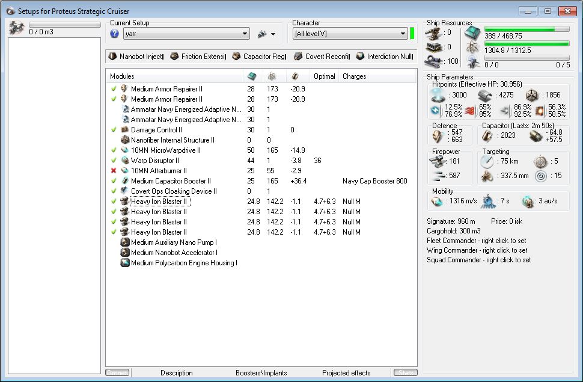Click the max velocity icon 1316 m/s
The image size is (583, 382).
pyautogui.click(x=436, y=202)
